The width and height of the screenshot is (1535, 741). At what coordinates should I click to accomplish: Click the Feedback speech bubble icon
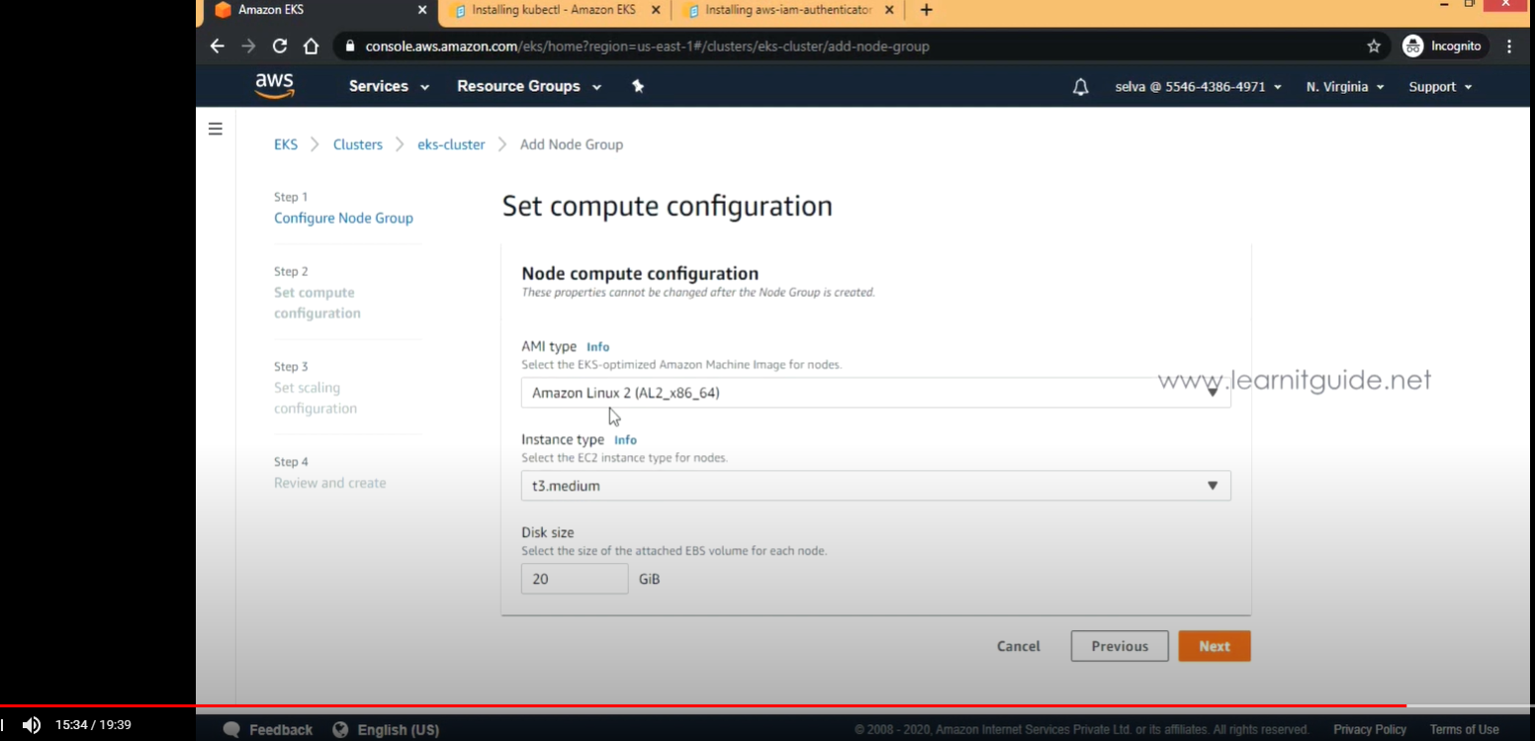(232, 730)
